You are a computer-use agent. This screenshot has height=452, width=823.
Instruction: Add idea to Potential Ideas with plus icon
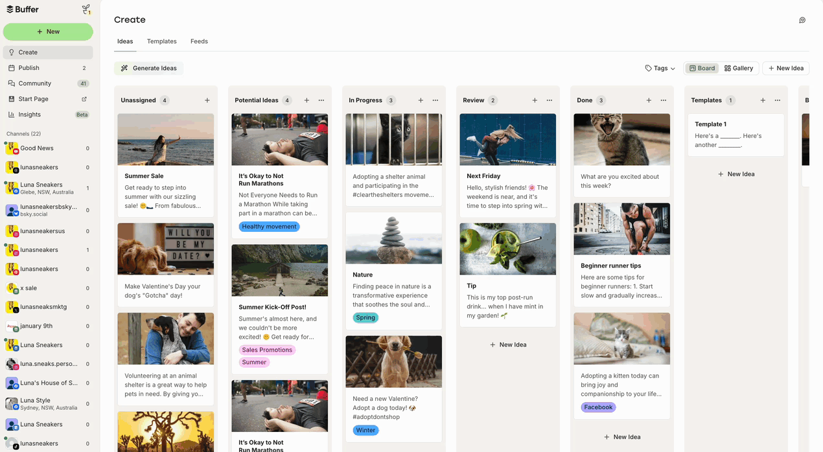click(x=307, y=100)
